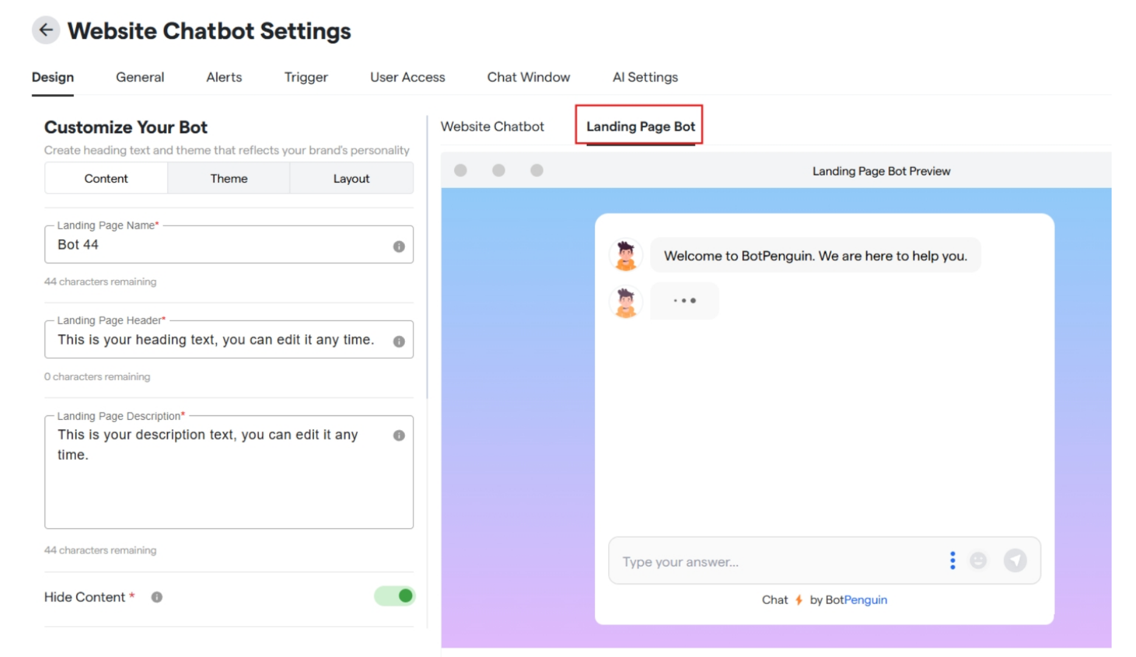Open the info tooltip beside Landing Page Name
This screenshot has width=1136, height=657.
click(399, 245)
